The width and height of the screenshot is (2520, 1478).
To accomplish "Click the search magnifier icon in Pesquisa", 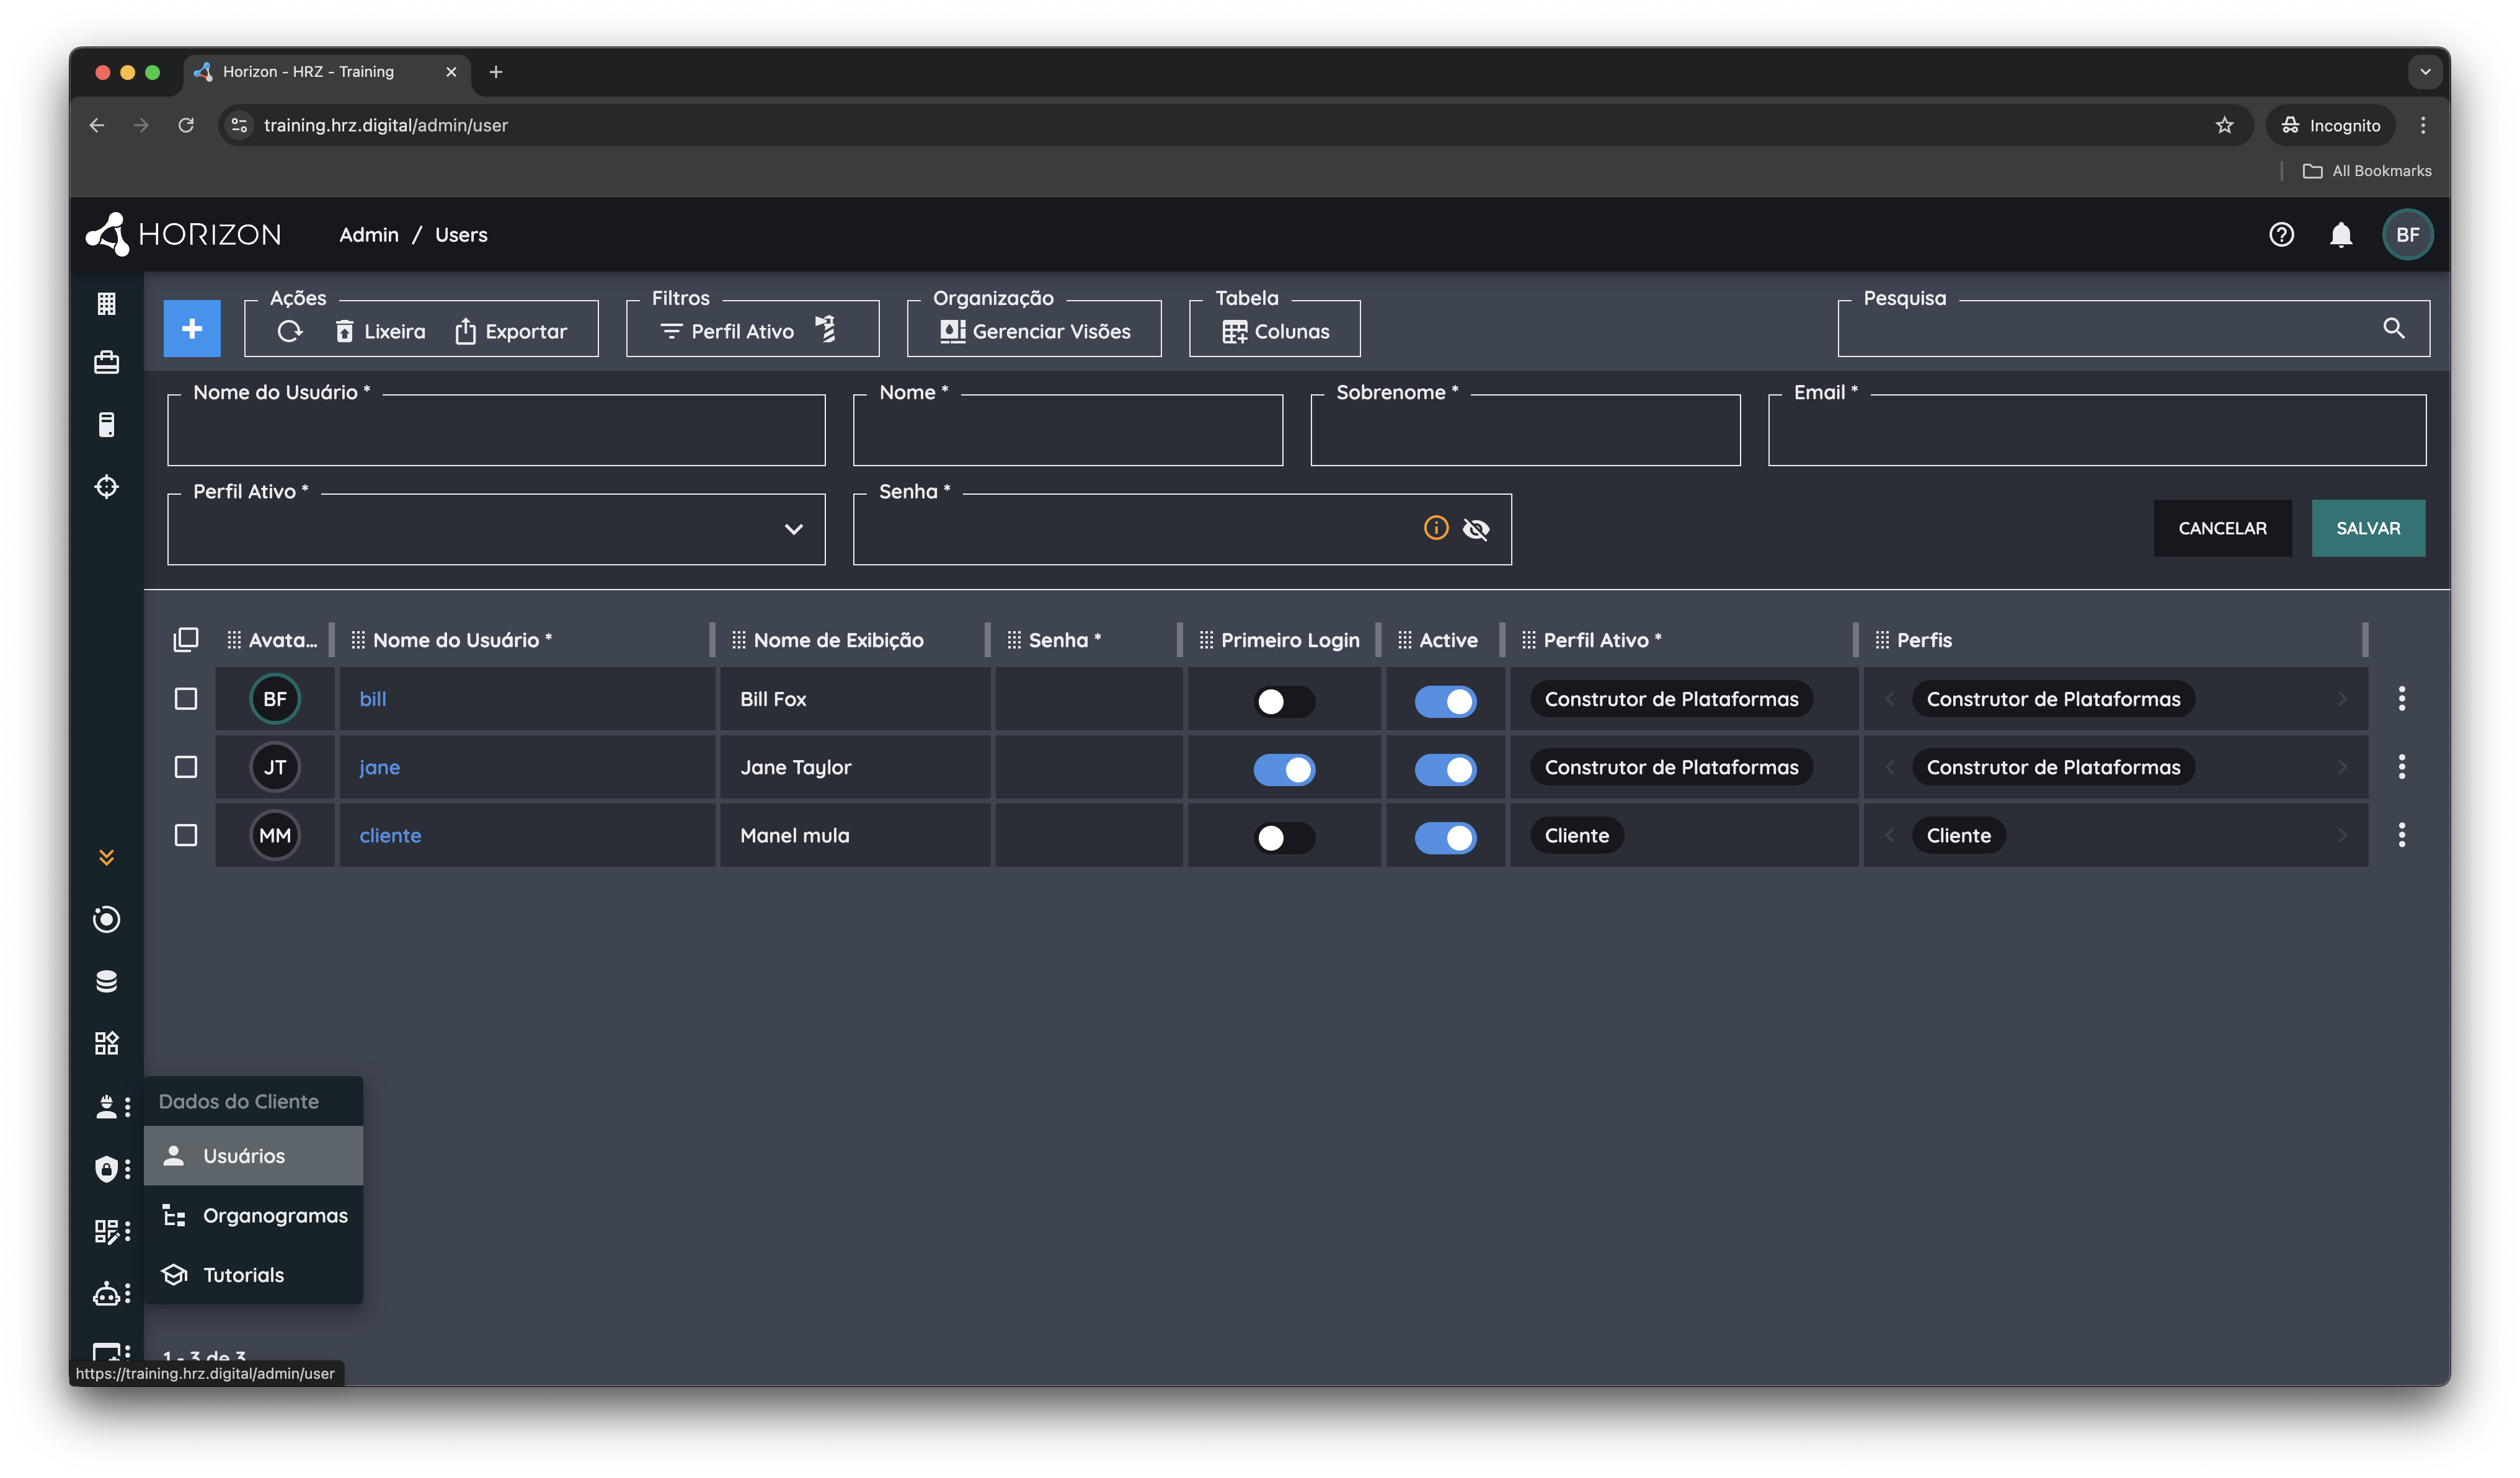I will pos(2393,328).
